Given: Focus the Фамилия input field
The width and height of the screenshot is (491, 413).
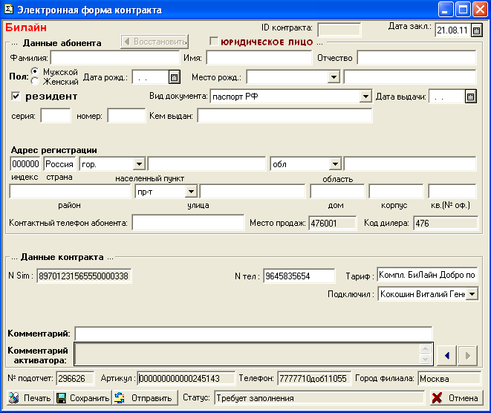Looking at the screenshot, I should pyautogui.click(x=115, y=58).
